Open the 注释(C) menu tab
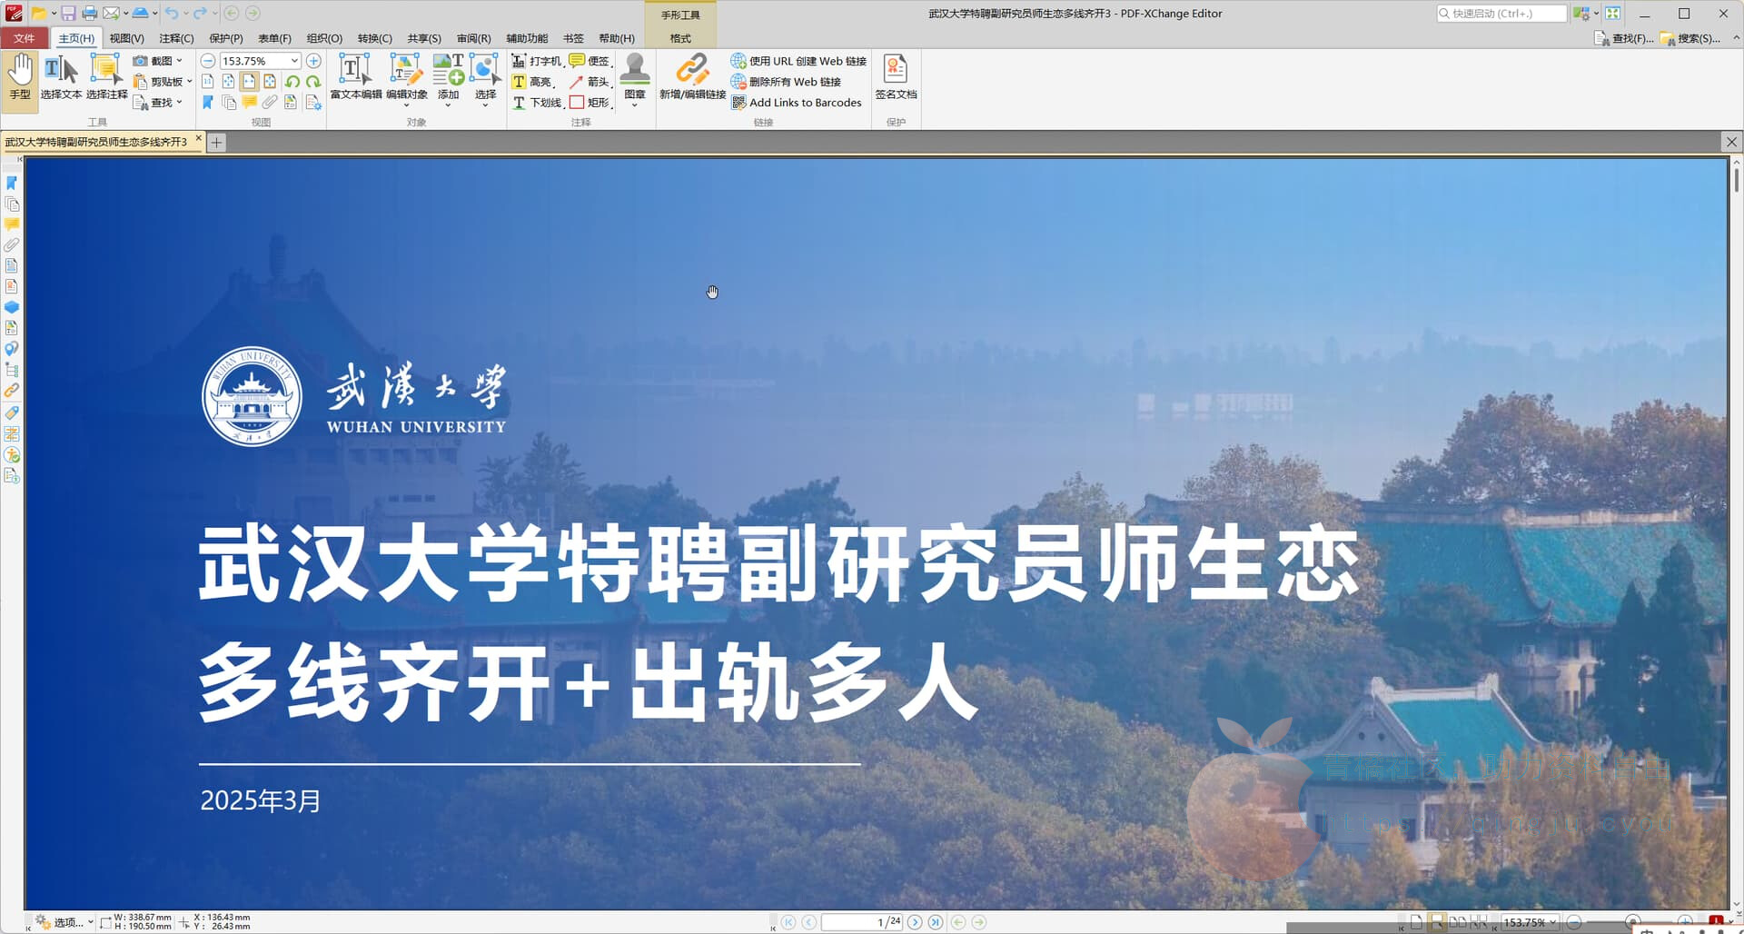This screenshot has height=934, width=1744. pos(176,38)
